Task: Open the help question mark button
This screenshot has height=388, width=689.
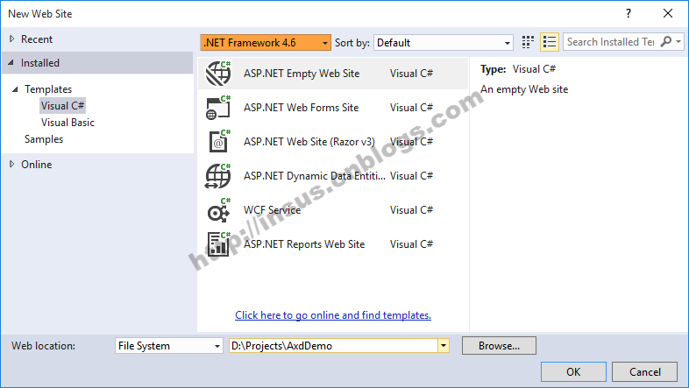Action: click(629, 13)
